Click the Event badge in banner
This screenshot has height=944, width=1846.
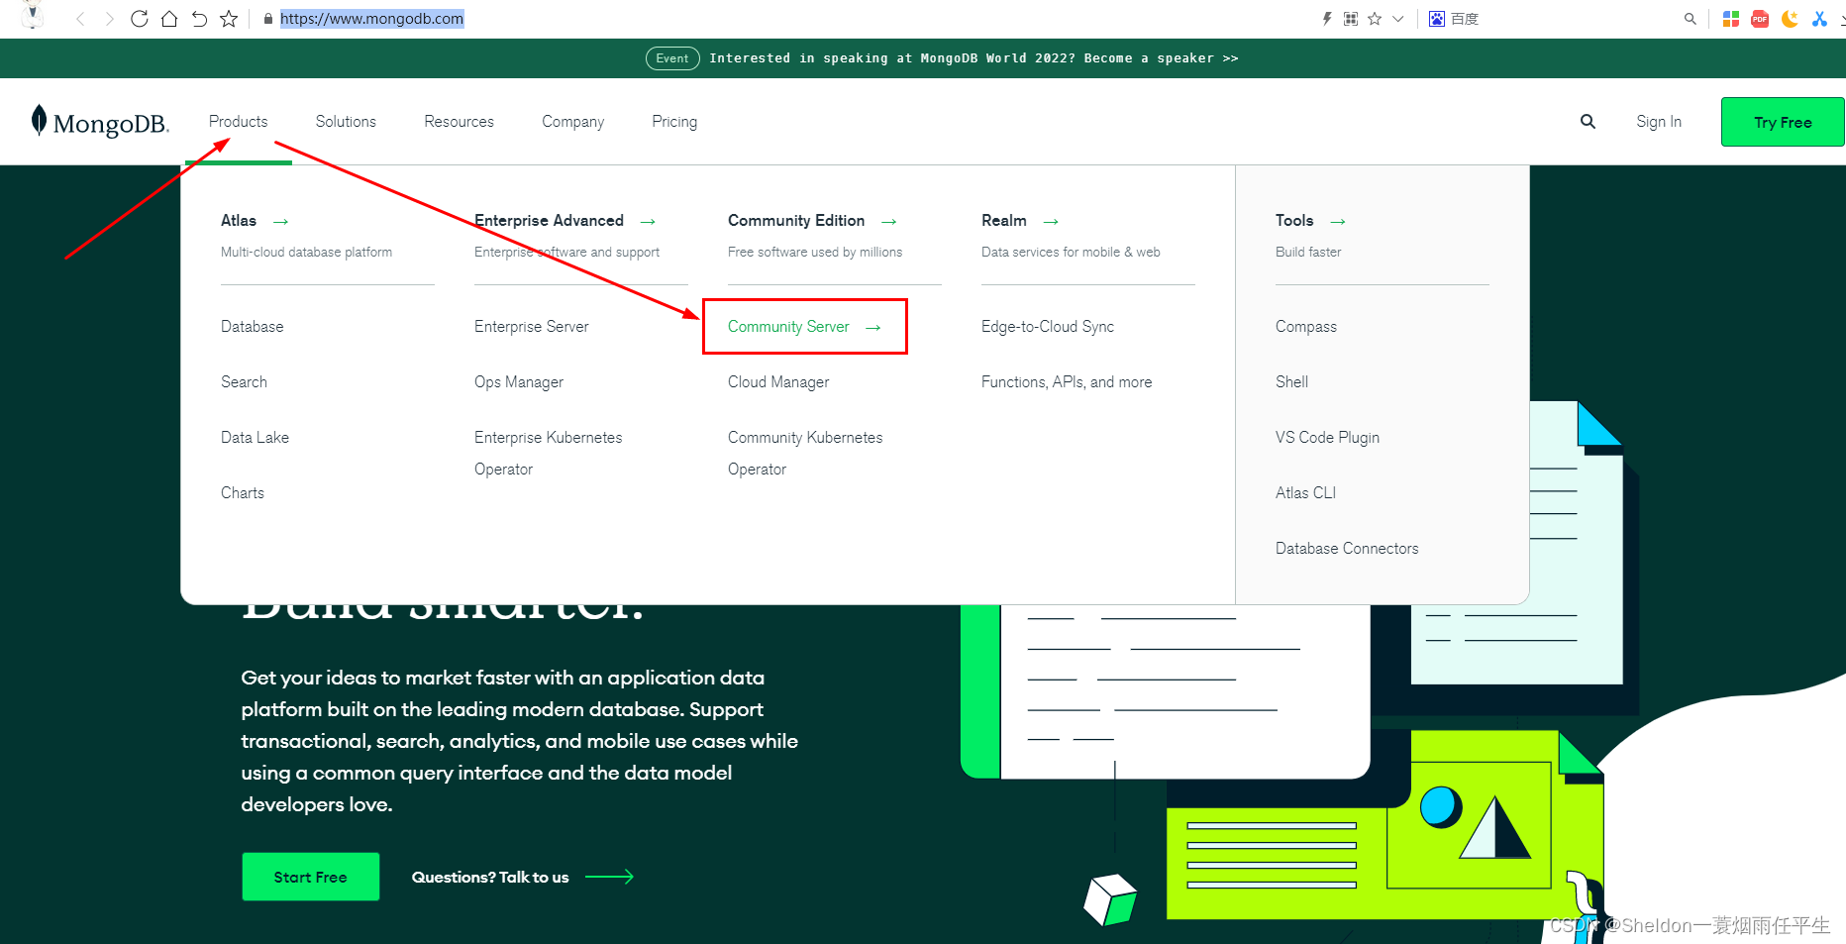(672, 58)
